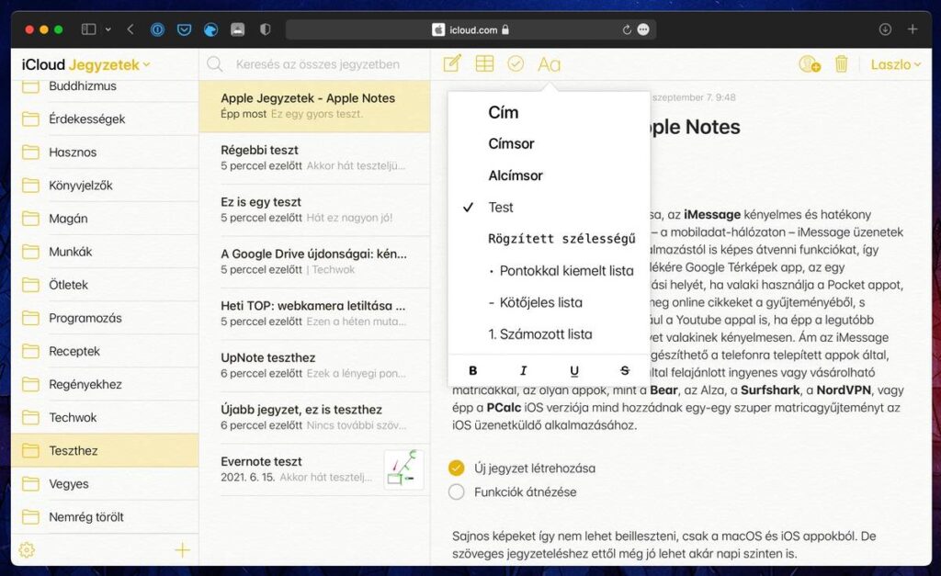The image size is (941, 576).
Task: Open the Vegyes folder
Action: point(105,483)
